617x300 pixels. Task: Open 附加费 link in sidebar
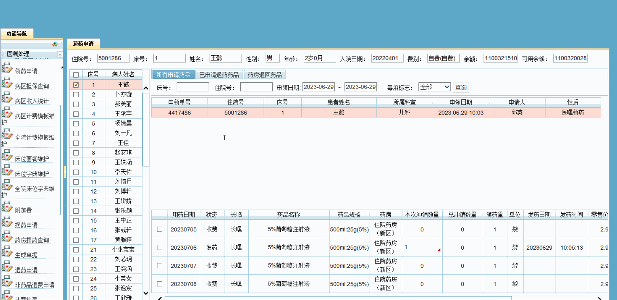(x=23, y=210)
